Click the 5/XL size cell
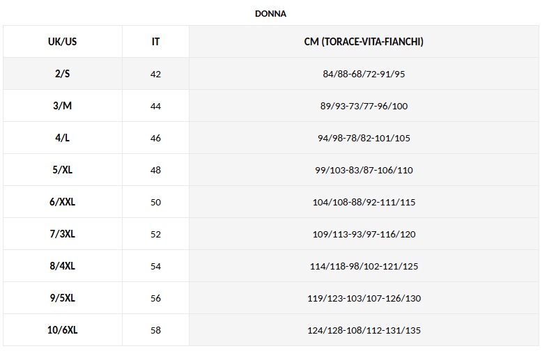This screenshot has height=351, width=542. point(63,170)
